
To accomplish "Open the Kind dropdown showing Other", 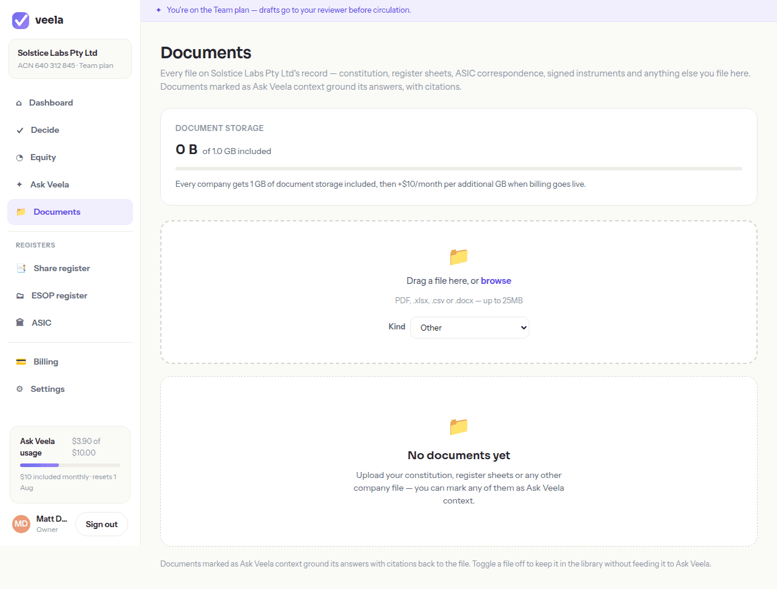I will (x=470, y=328).
